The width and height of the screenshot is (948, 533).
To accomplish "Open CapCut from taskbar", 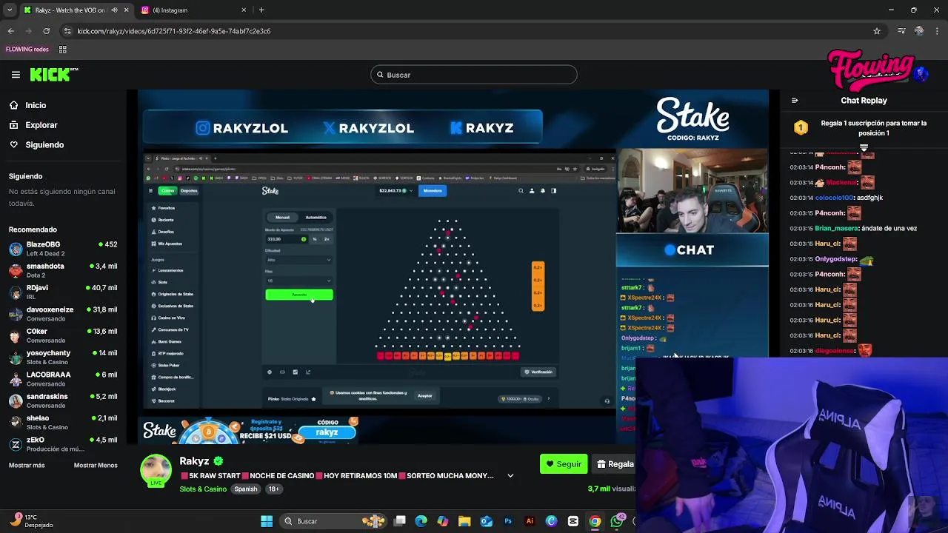I will coord(573,521).
